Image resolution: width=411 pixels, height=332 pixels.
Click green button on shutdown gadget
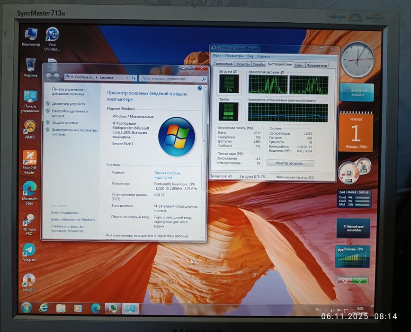[359, 281]
